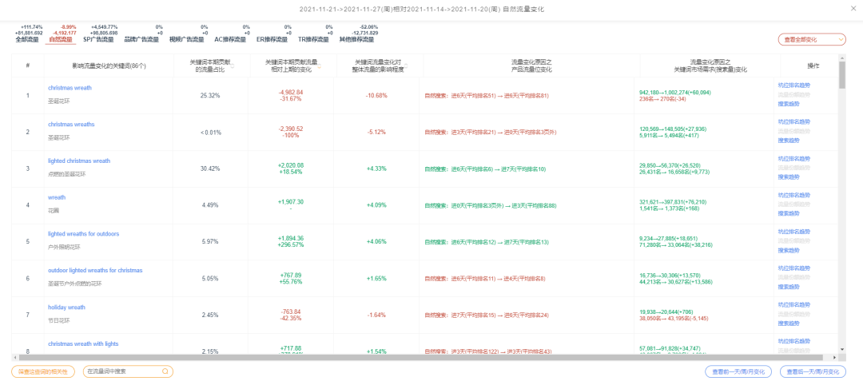Click 坑位排名趋势 for the christmas wreath row
The height and width of the screenshot is (381, 863).
tap(793, 85)
